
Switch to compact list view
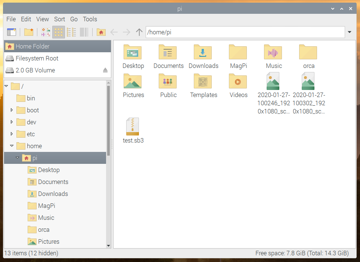tap(71, 32)
